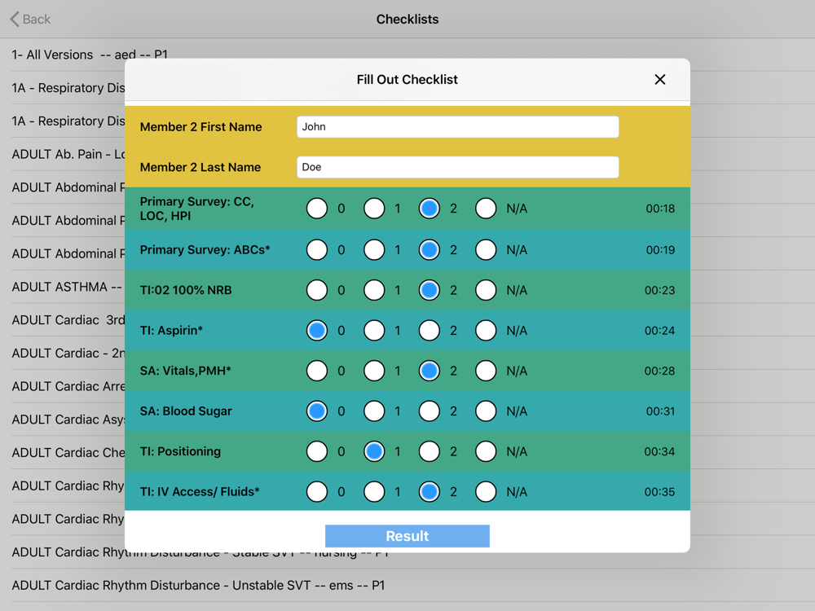Go back using the Back button
Viewport: 815px width, 611px height.
[x=30, y=20]
